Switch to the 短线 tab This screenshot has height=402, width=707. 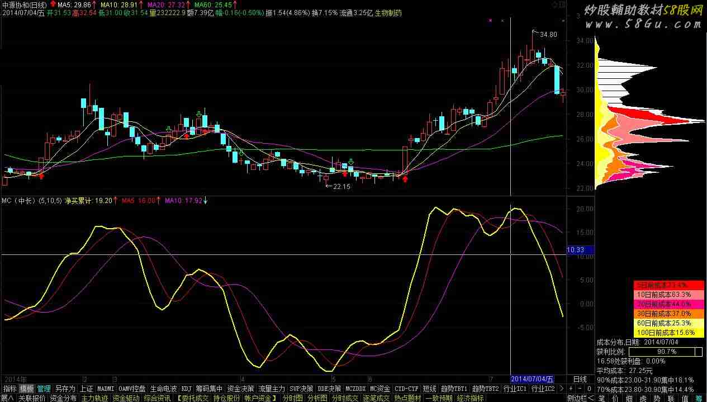(429, 389)
